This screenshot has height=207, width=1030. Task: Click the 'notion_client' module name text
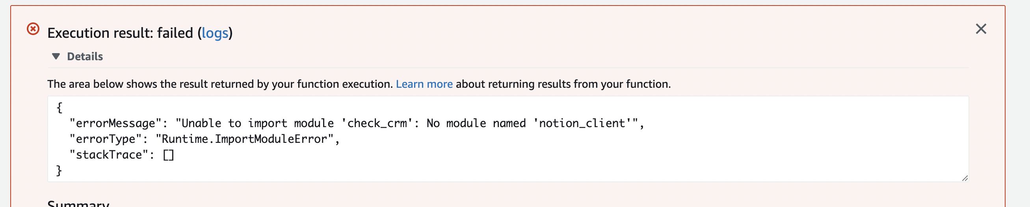pos(582,123)
